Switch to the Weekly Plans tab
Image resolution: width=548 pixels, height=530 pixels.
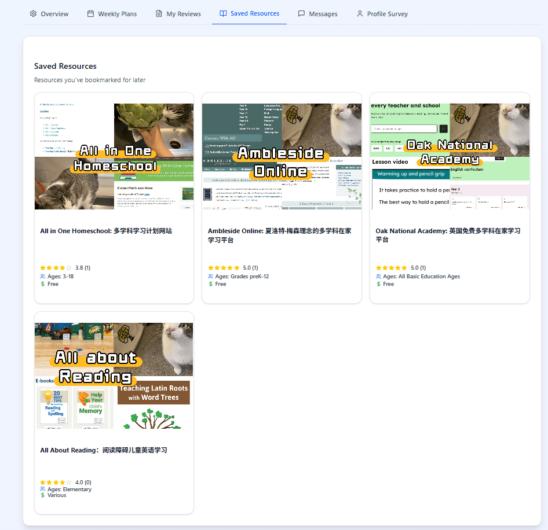coord(117,14)
